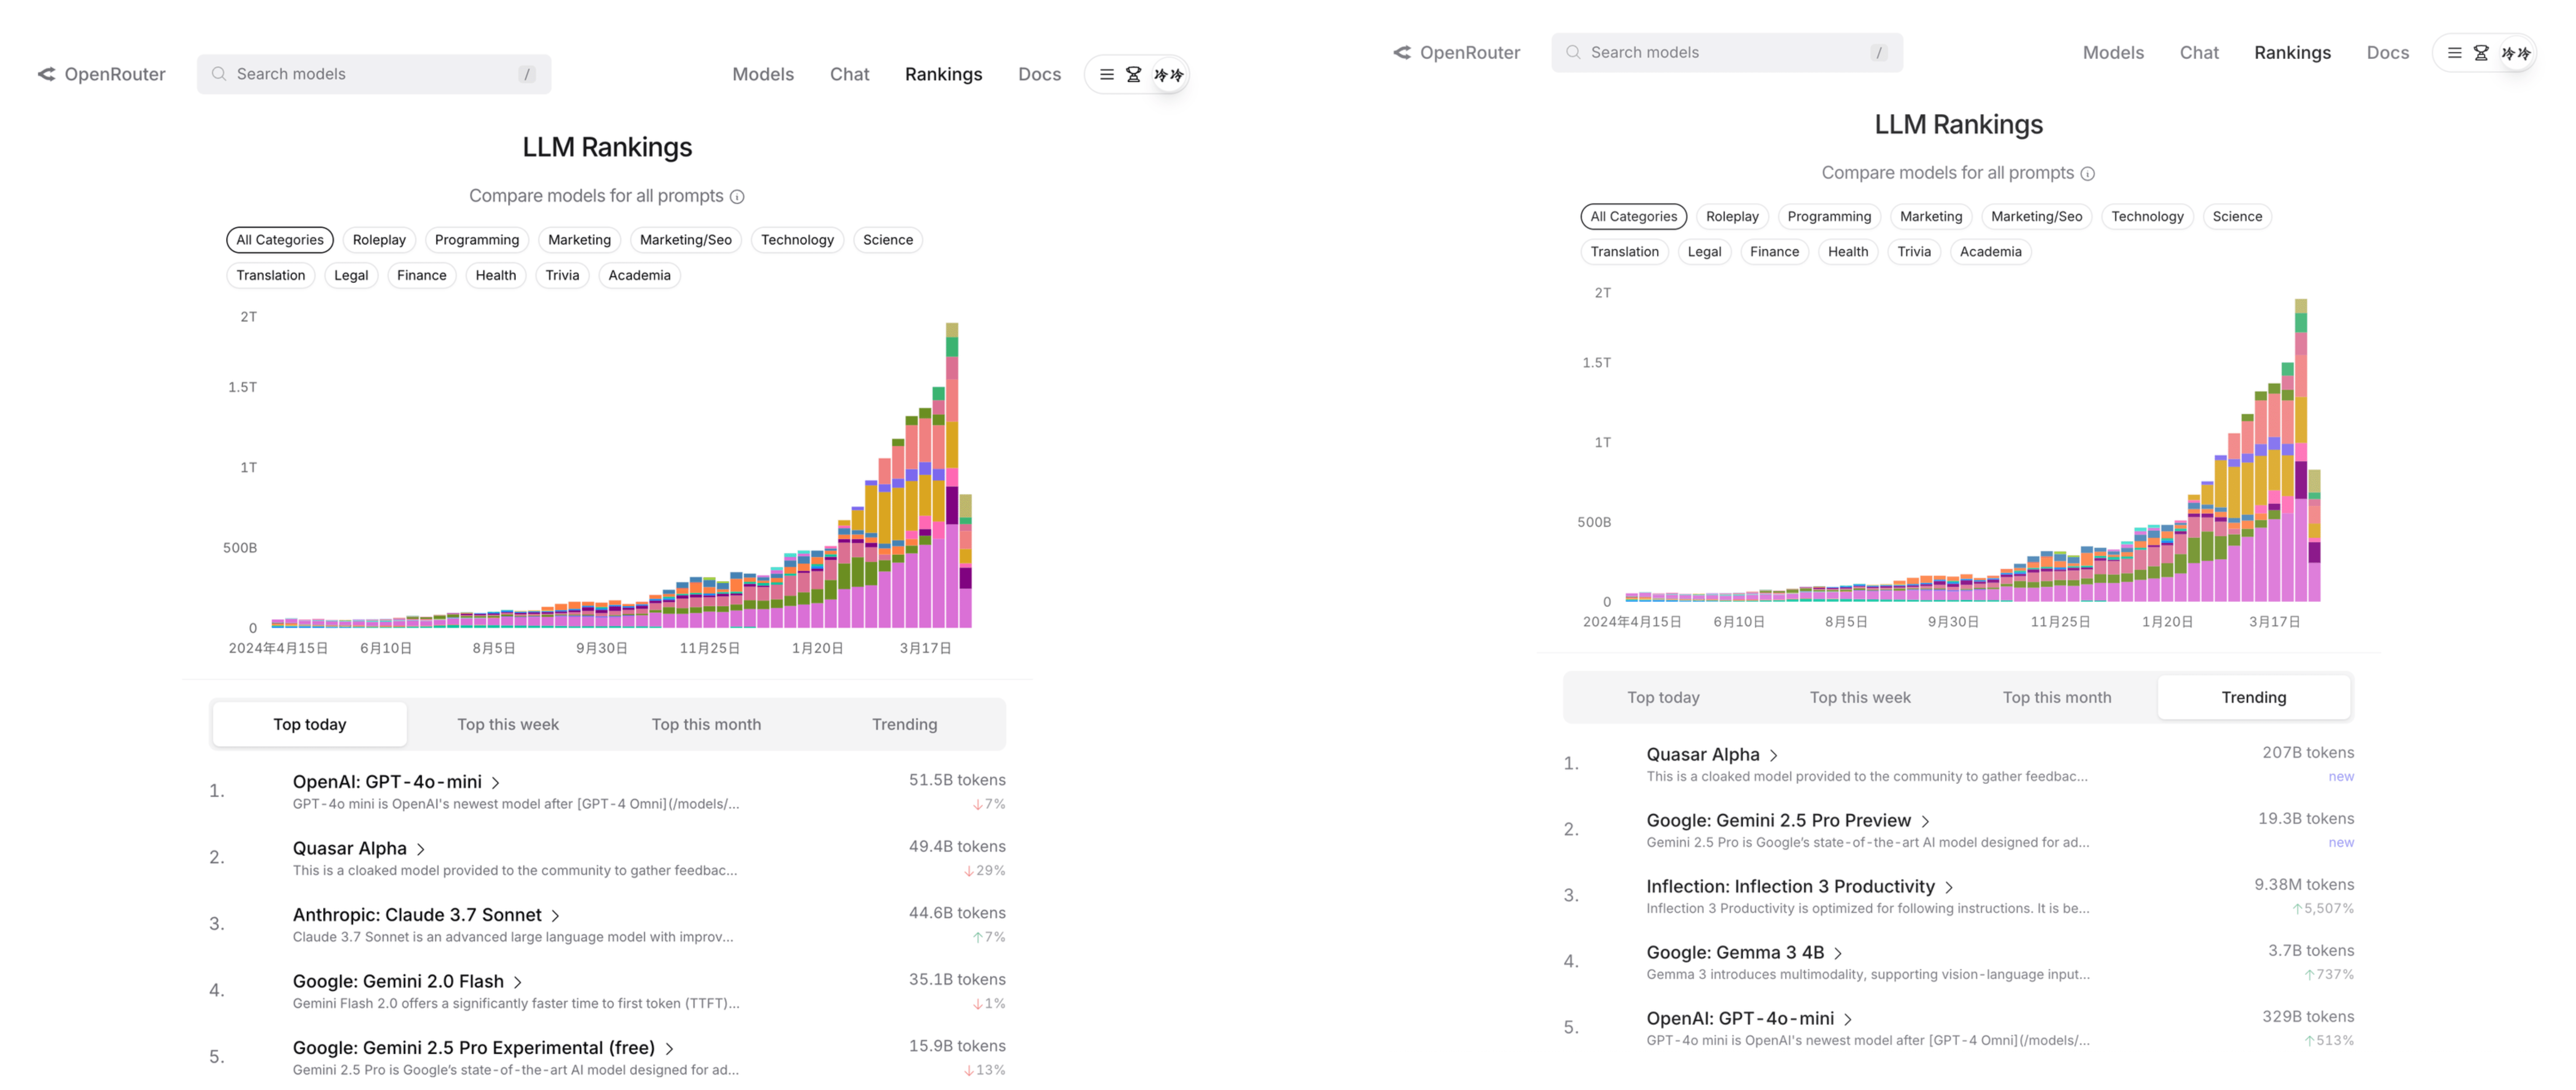Screen dimensions: 2576x1090
Task: Click info icon beside right page subtitle
Action: click(2088, 174)
